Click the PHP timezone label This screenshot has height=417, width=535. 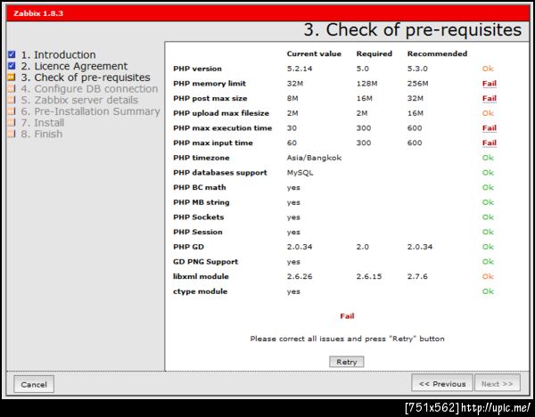pyautogui.click(x=202, y=158)
